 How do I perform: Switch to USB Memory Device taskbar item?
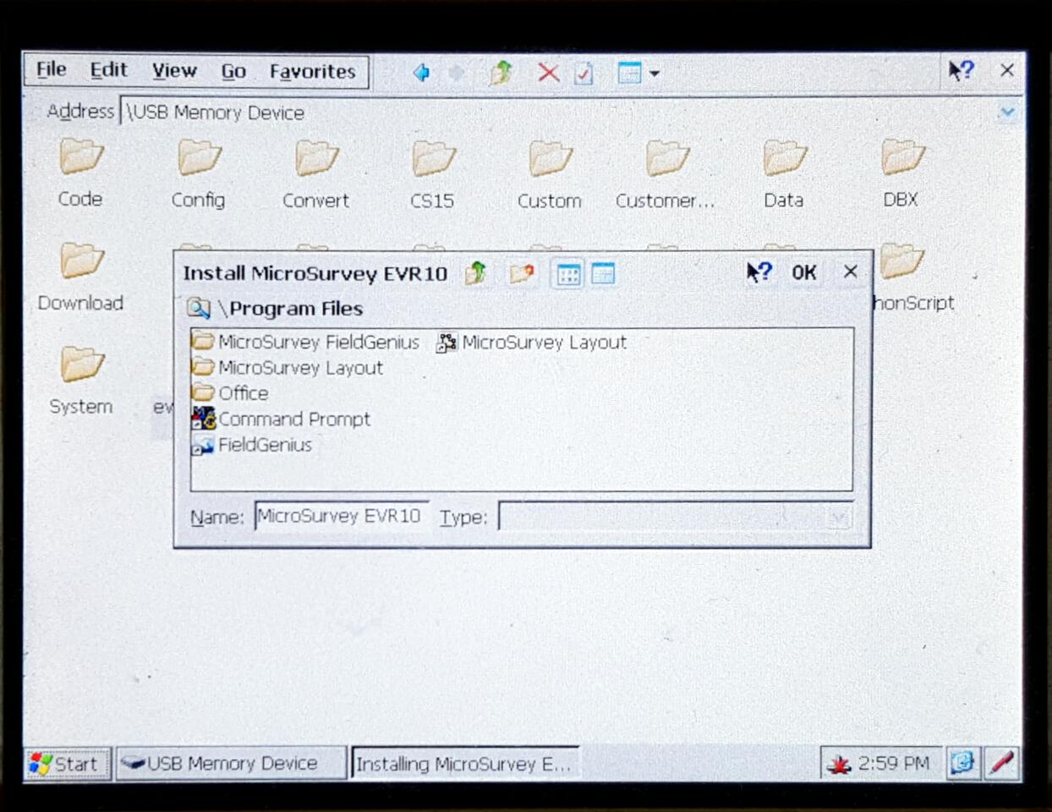coord(231,764)
